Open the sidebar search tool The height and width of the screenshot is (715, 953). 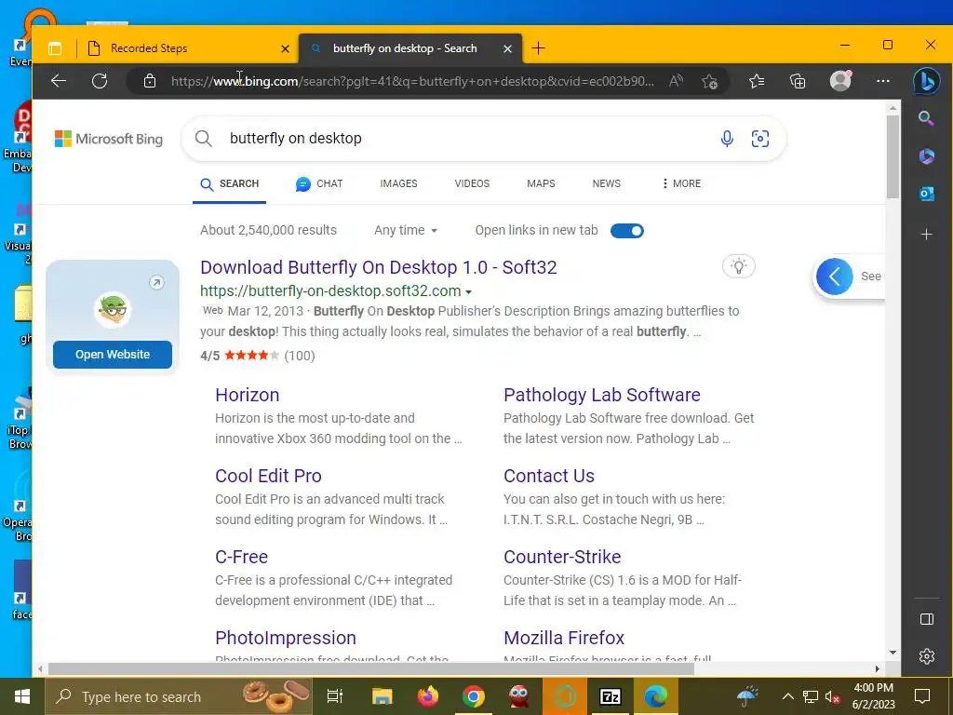pyautogui.click(x=926, y=118)
